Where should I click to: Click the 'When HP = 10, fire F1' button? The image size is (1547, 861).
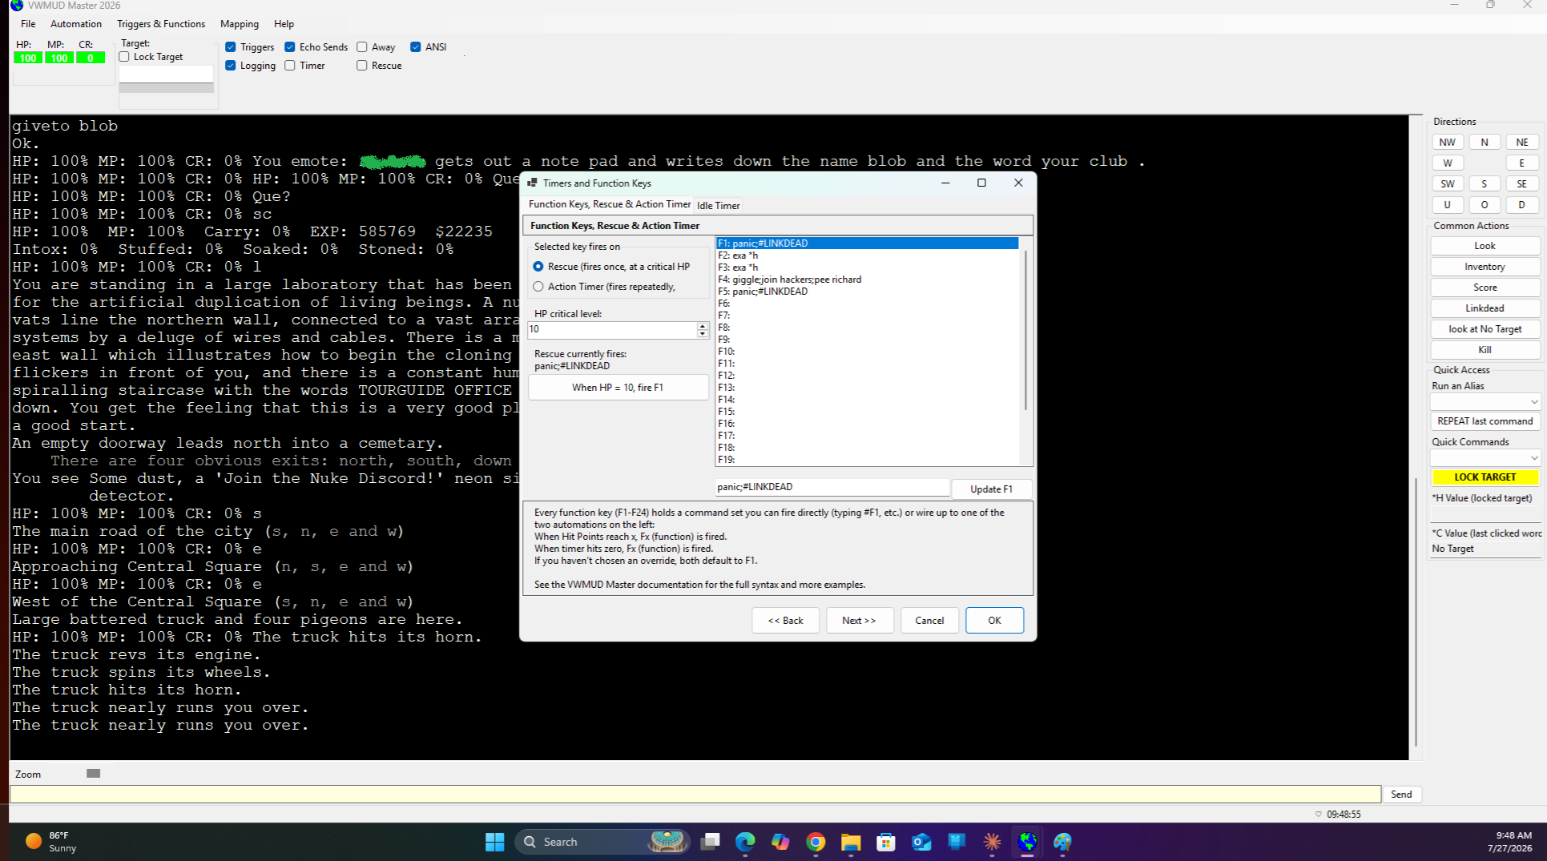tap(618, 388)
